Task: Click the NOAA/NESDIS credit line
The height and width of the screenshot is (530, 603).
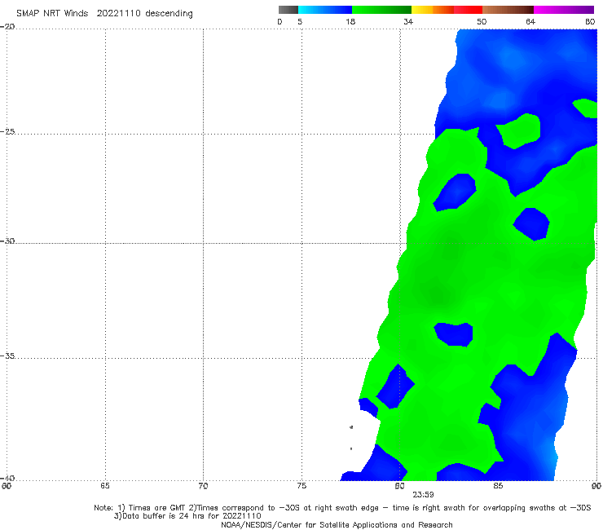Action: click(337, 524)
